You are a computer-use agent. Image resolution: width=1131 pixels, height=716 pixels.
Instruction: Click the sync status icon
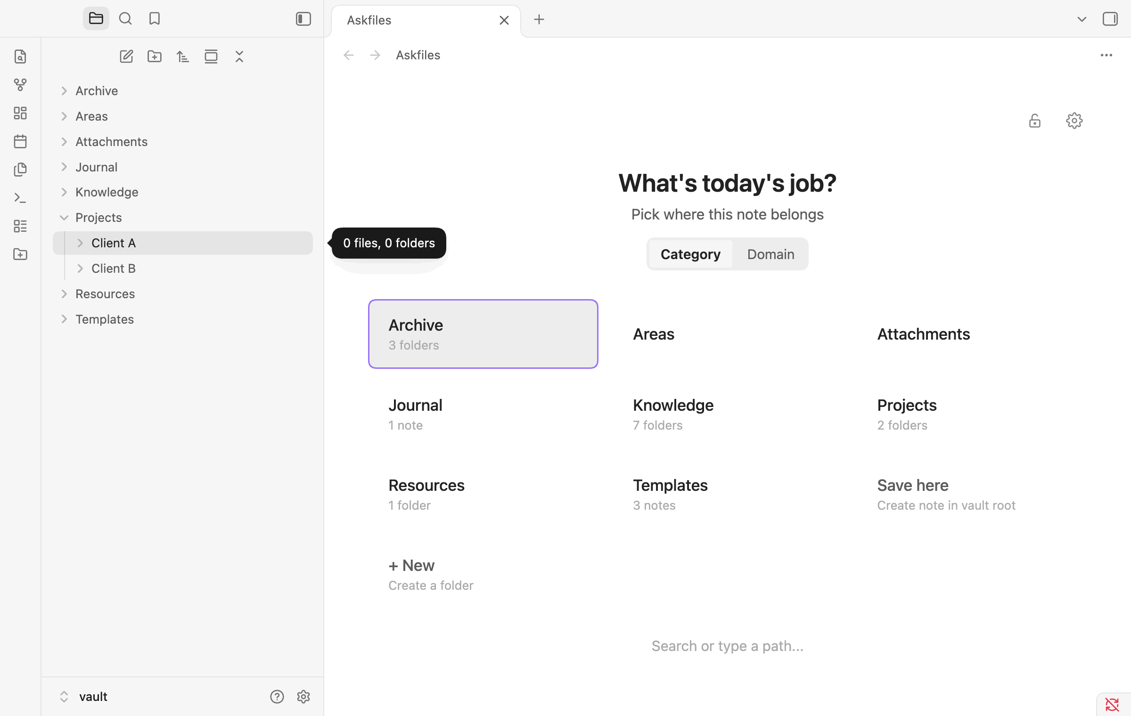click(x=1112, y=705)
